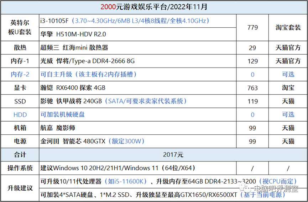
Task: Click the price '779' cell
Action: 252,27
